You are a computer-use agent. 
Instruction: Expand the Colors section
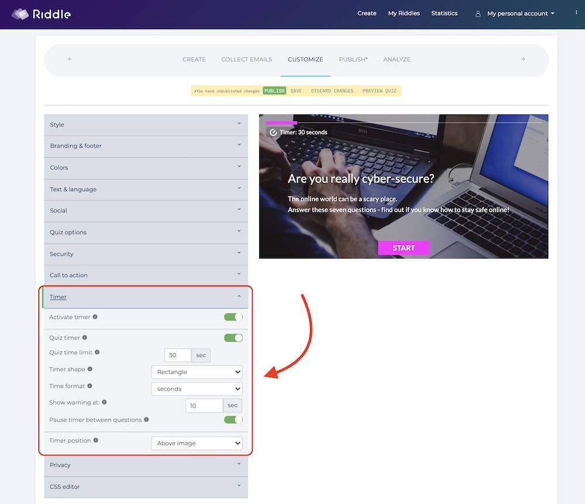(146, 168)
